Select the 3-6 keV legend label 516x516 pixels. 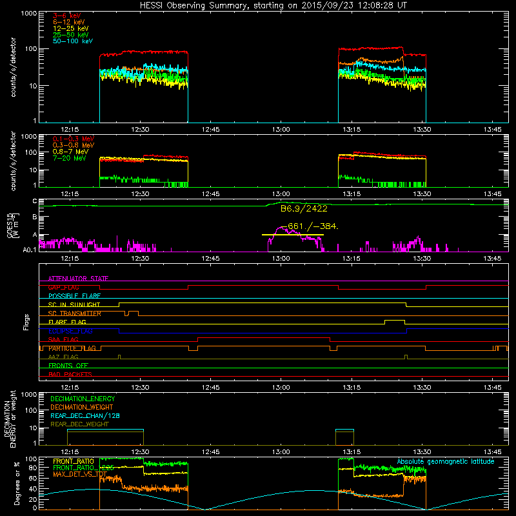coord(66,15)
